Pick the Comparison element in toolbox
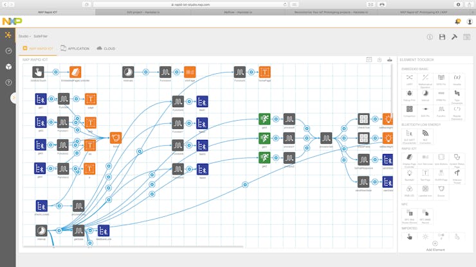 pos(410,111)
